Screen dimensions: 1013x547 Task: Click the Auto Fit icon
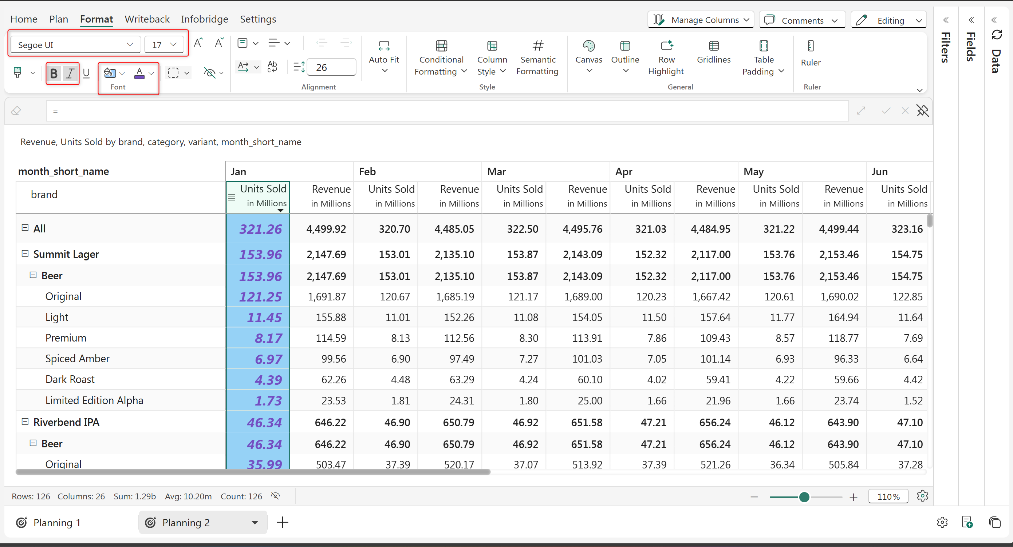pyautogui.click(x=383, y=46)
